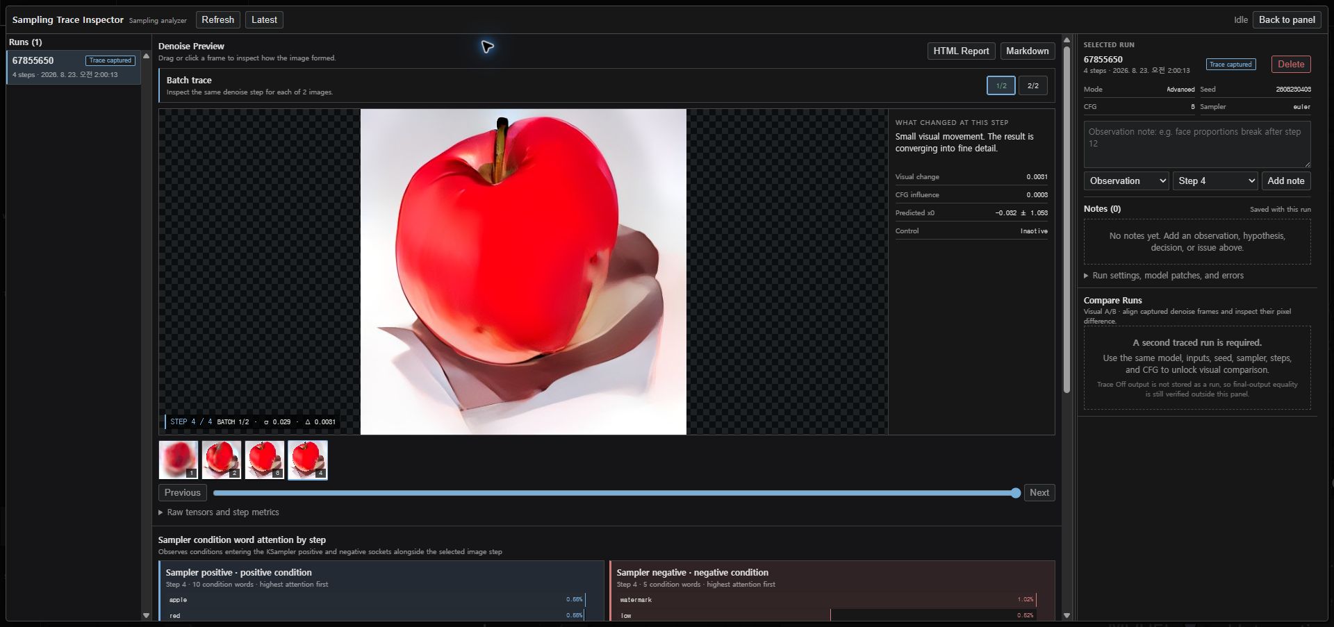Expand Run settings, model patches, and errors
This screenshot has height=627, width=1334.
[x=1164, y=276]
